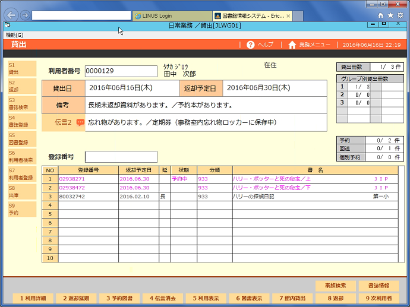Click the 書誌情報 button
Screen dimensions: 410x307
click(379, 286)
